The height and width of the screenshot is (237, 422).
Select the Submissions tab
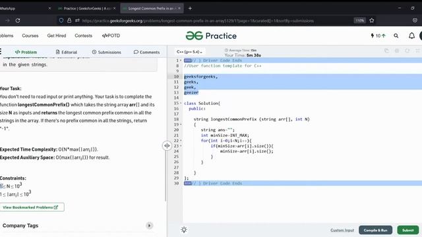pyautogui.click(x=106, y=52)
